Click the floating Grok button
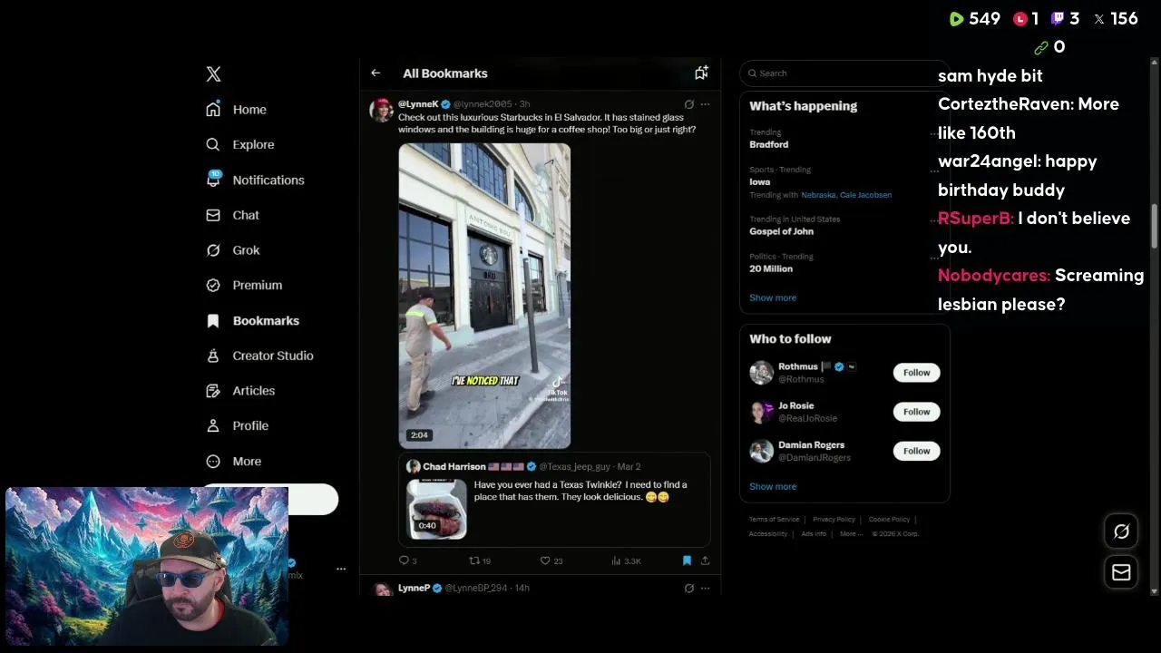 click(1121, 531)
